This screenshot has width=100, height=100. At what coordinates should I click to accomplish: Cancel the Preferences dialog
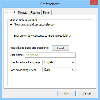[x=87, y=93]
